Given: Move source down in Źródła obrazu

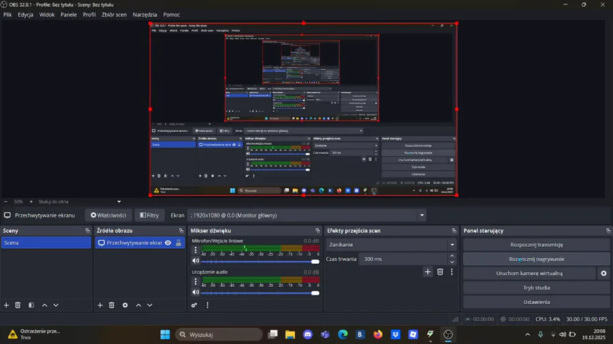Looking at the screenshot, I should (150, 305).
